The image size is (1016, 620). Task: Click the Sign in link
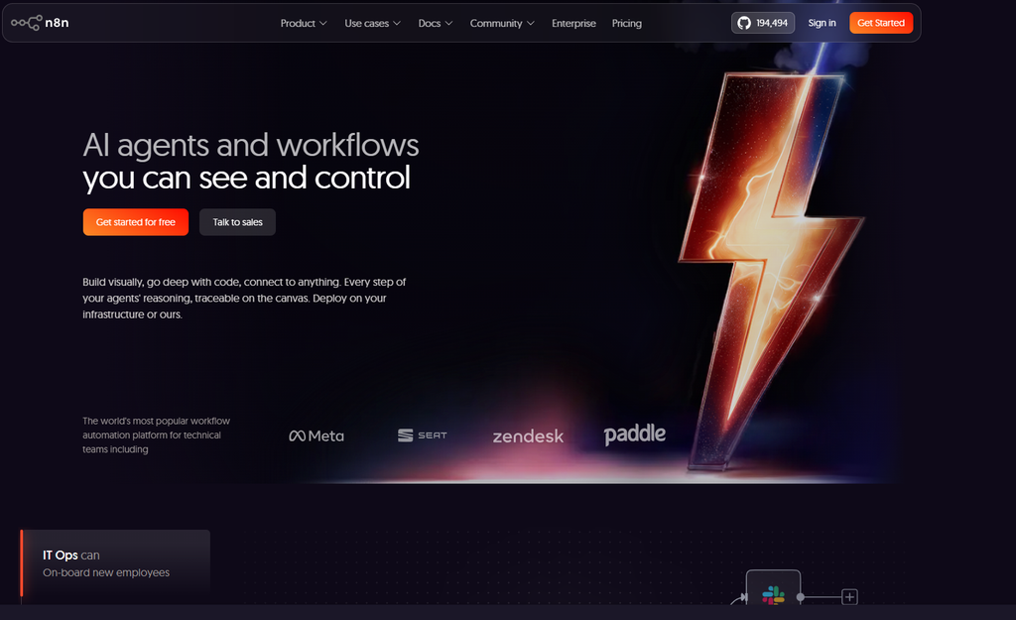822,23
